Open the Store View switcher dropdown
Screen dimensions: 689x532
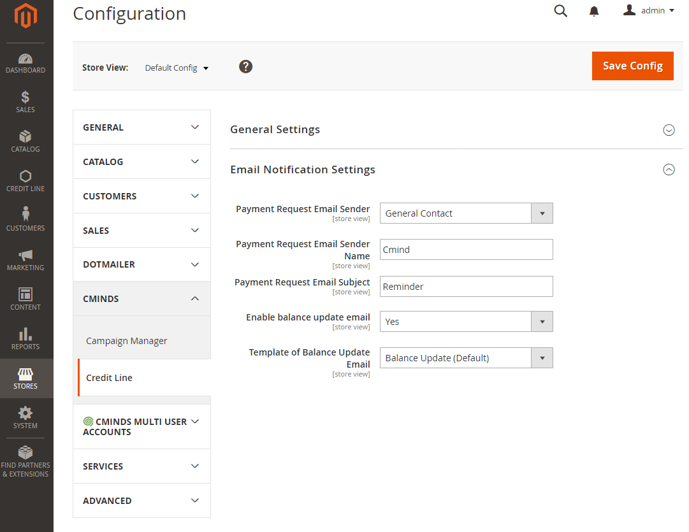pyautogui.click(x=177, y=68)
